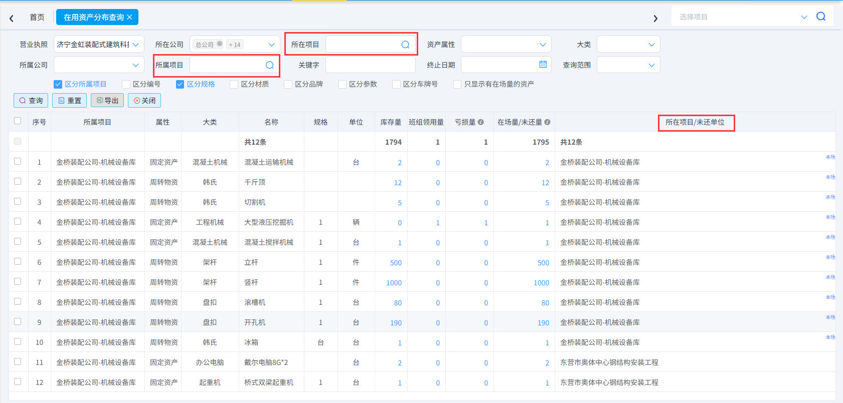Click info icon beside 亏损量 header
Image resolution: width=843 pixels, height=403 pixels.
(x=480, y=122)
